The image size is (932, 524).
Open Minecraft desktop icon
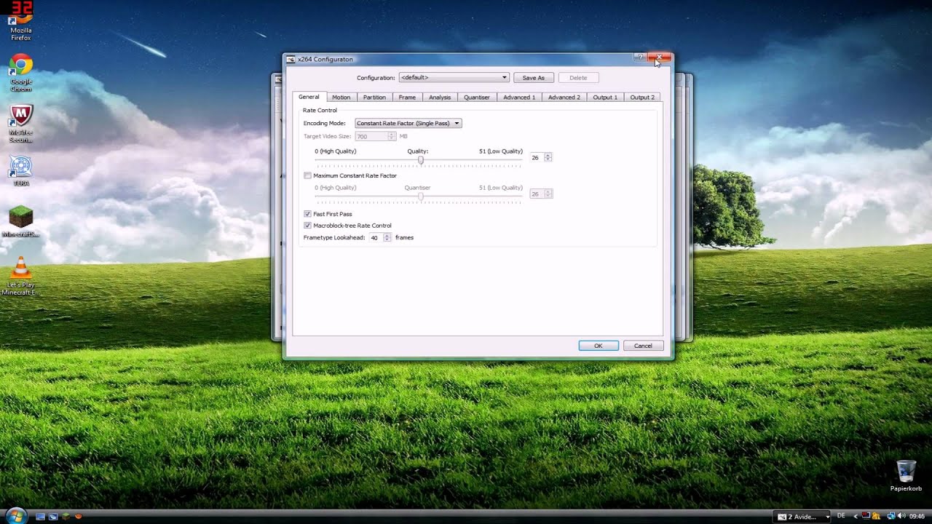pos(21,222)
